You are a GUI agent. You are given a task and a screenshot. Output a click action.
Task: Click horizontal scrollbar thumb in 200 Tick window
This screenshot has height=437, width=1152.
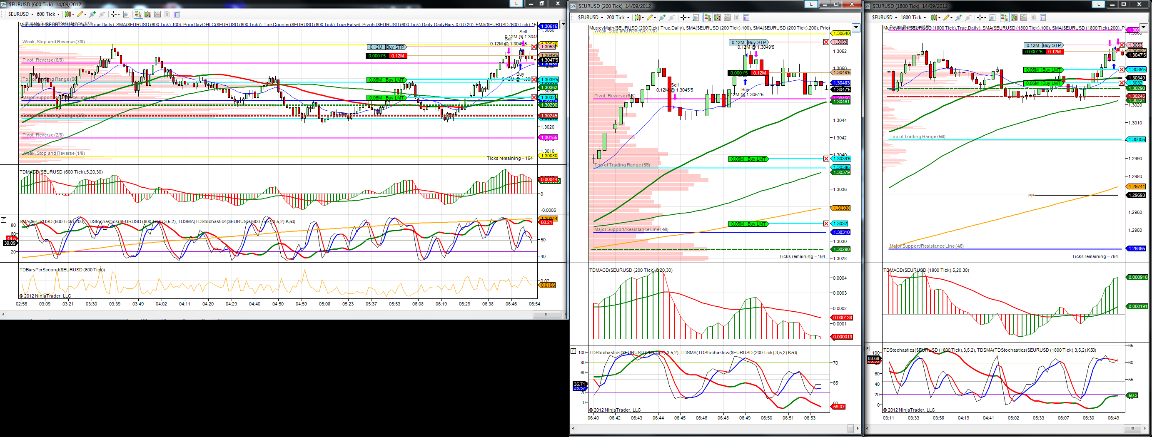click(850, 428)
